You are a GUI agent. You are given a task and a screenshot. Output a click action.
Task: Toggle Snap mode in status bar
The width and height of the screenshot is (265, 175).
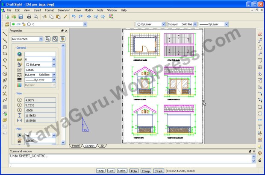tap(100, 171)
